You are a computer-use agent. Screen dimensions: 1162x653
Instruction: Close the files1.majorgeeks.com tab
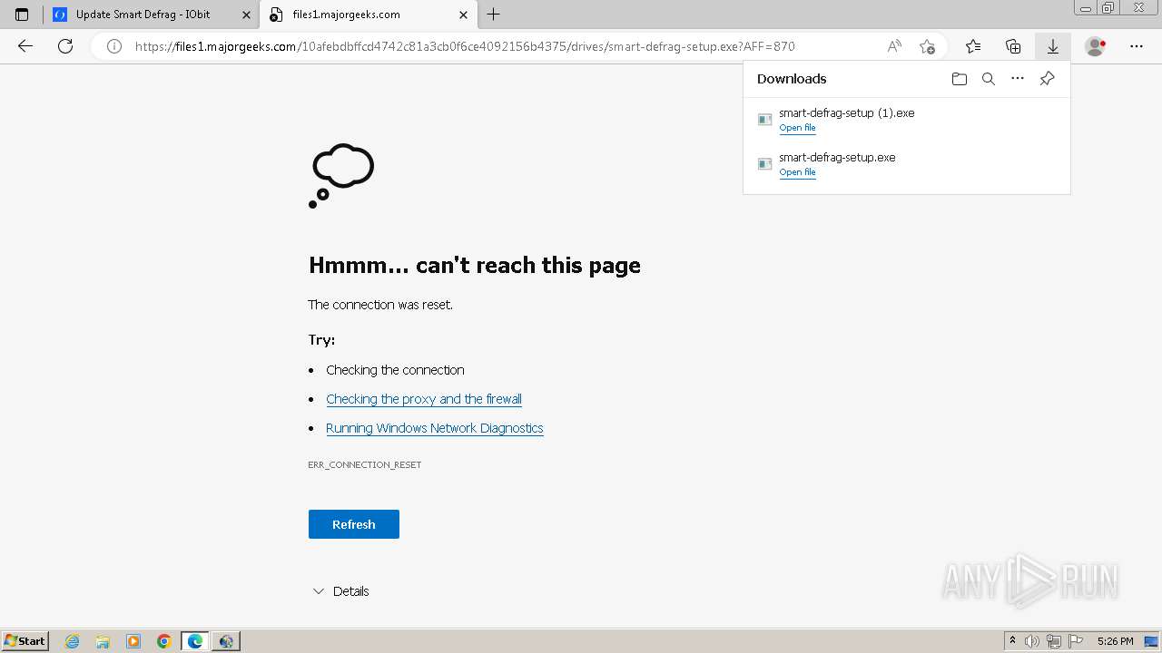pyautogui.click(x=463, y=15)
